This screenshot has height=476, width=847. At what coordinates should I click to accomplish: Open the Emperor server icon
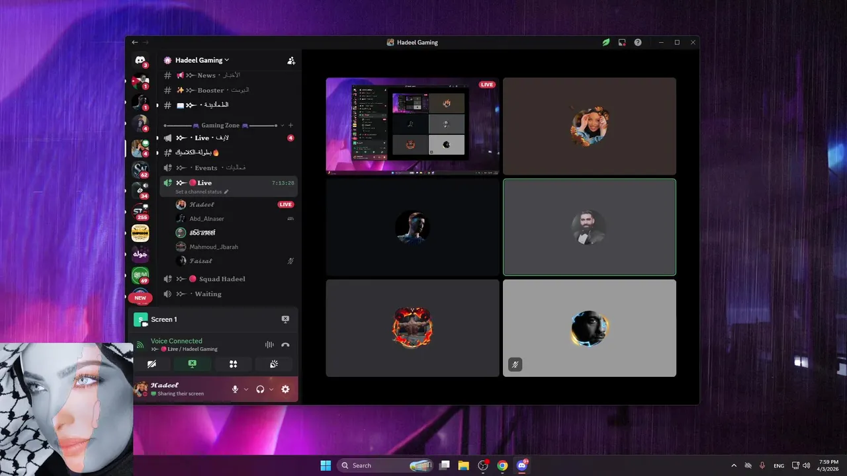pyautogui.click(x=140, y=233)
